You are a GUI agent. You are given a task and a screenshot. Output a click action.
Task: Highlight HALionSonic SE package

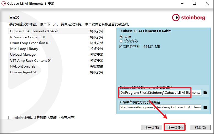pos(23,66)
